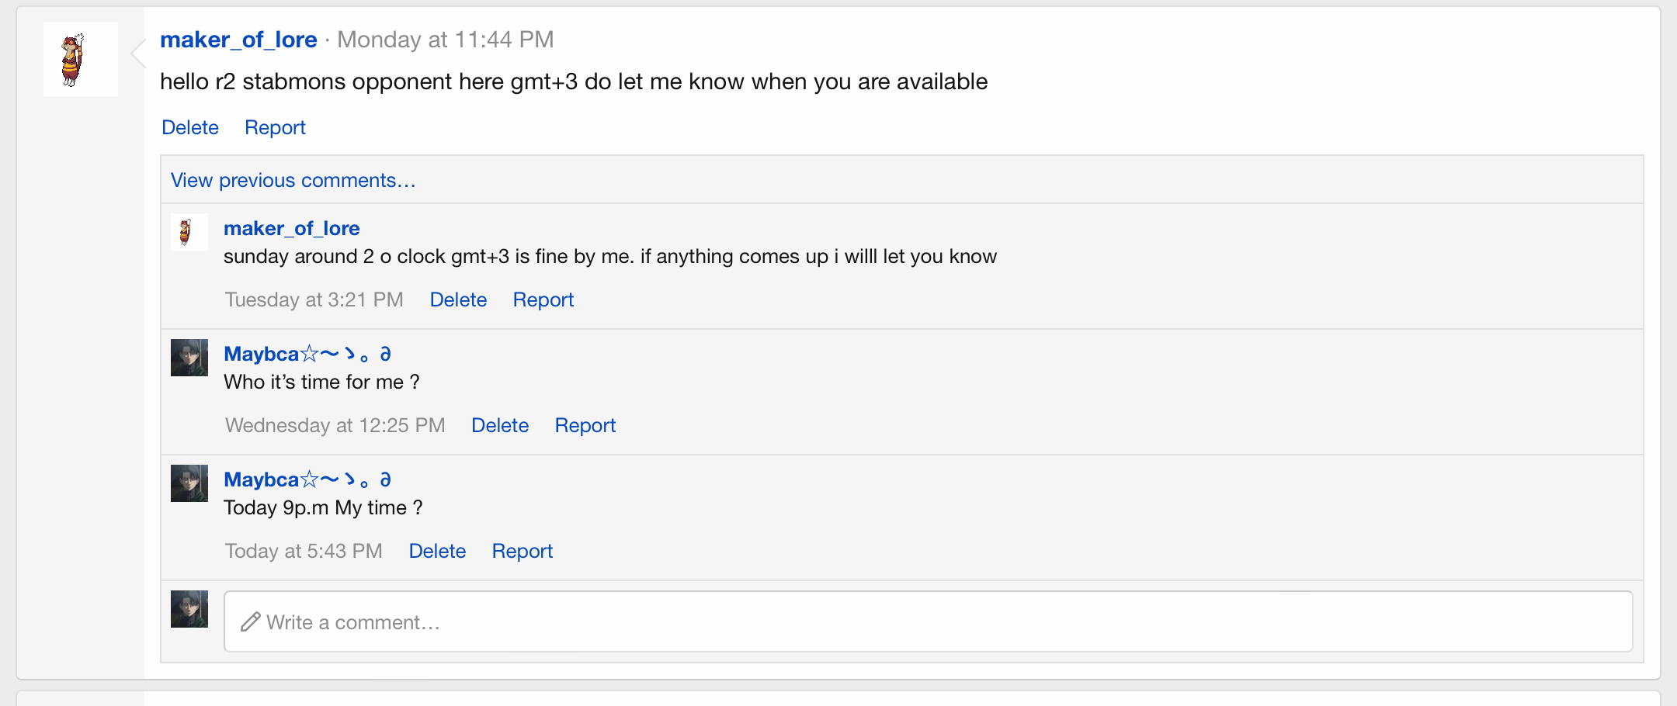Delete the Tuesday 3:21 PM comment
1677x706 pixels.
tap(458, 299)
